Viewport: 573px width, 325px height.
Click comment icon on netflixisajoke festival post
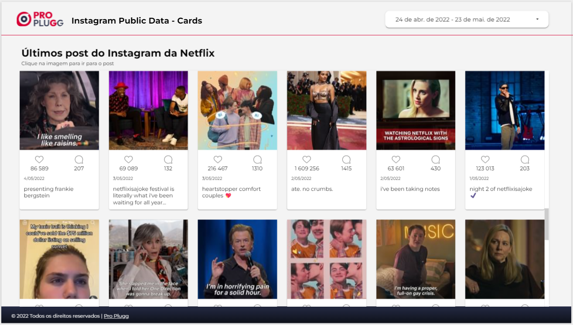[168, 159]
